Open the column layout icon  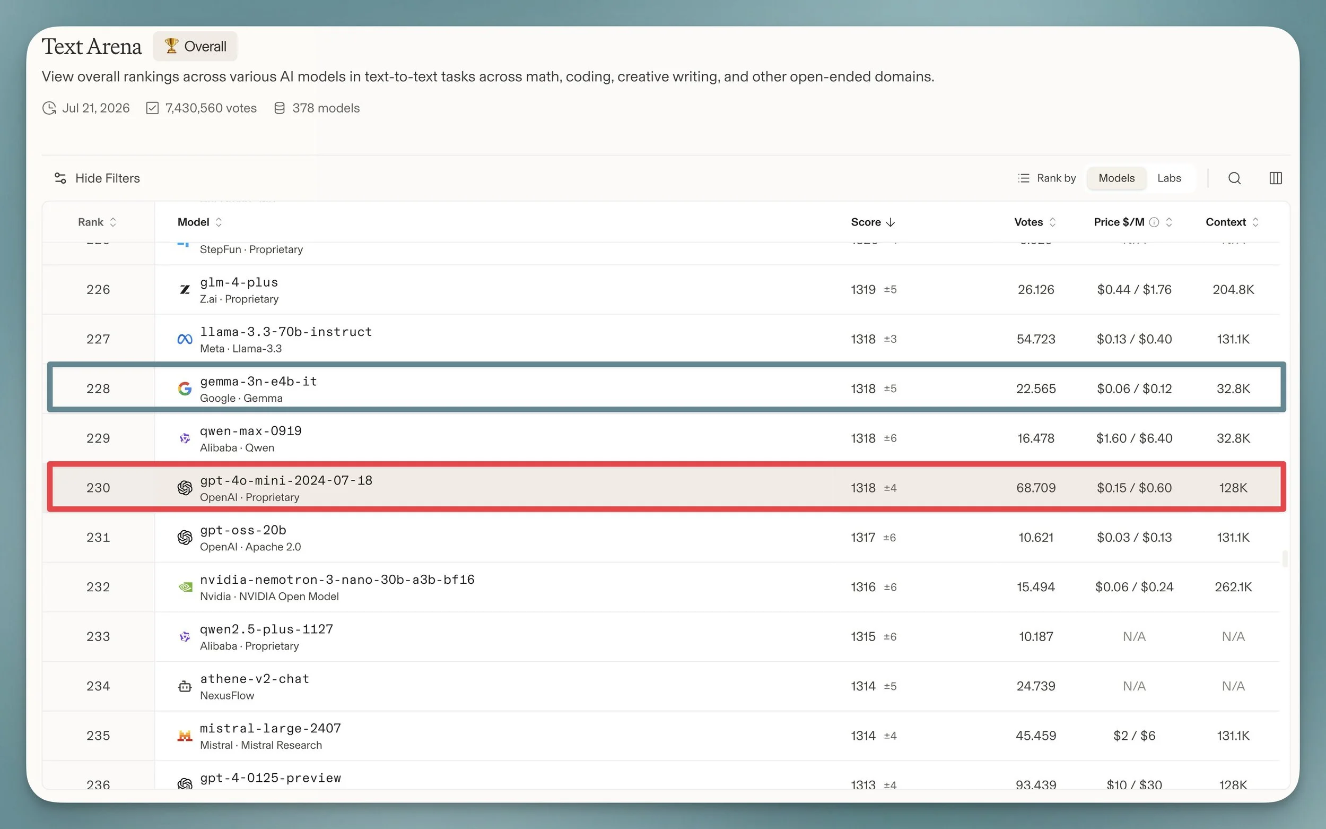click(x=1275, y=178)
